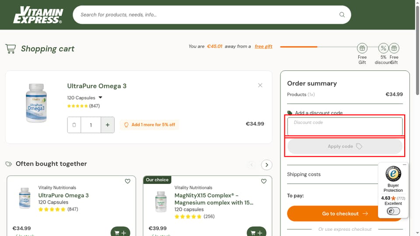
Task: Click the Apply code button
Action: click(x=345, y=146)
